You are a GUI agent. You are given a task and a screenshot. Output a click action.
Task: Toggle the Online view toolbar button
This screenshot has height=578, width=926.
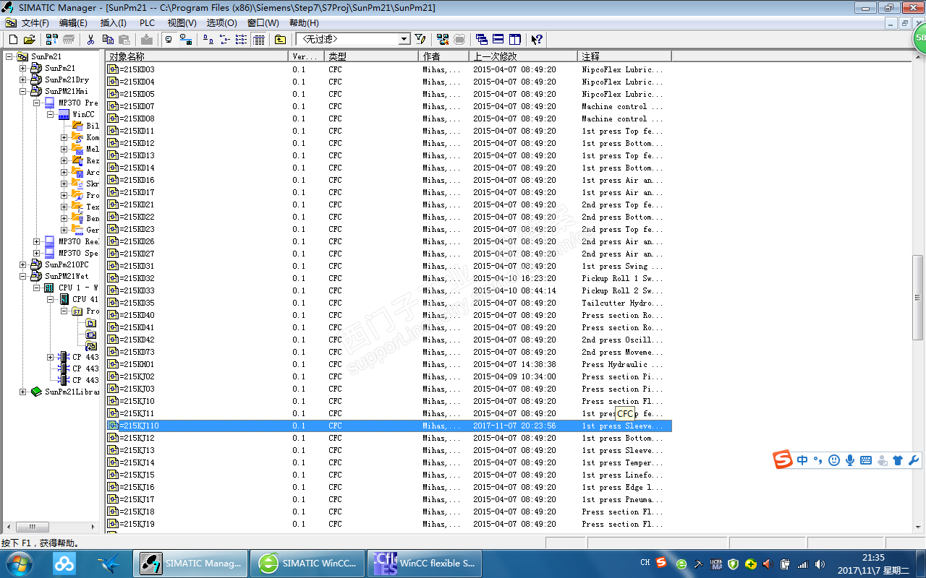[185, 39]
